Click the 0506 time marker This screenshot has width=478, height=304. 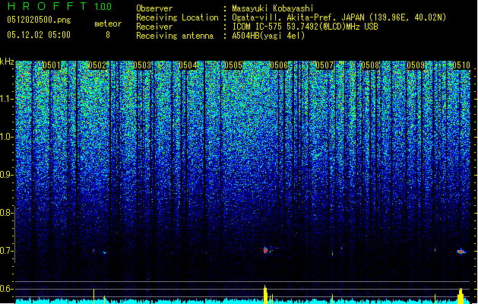point(279,65)
